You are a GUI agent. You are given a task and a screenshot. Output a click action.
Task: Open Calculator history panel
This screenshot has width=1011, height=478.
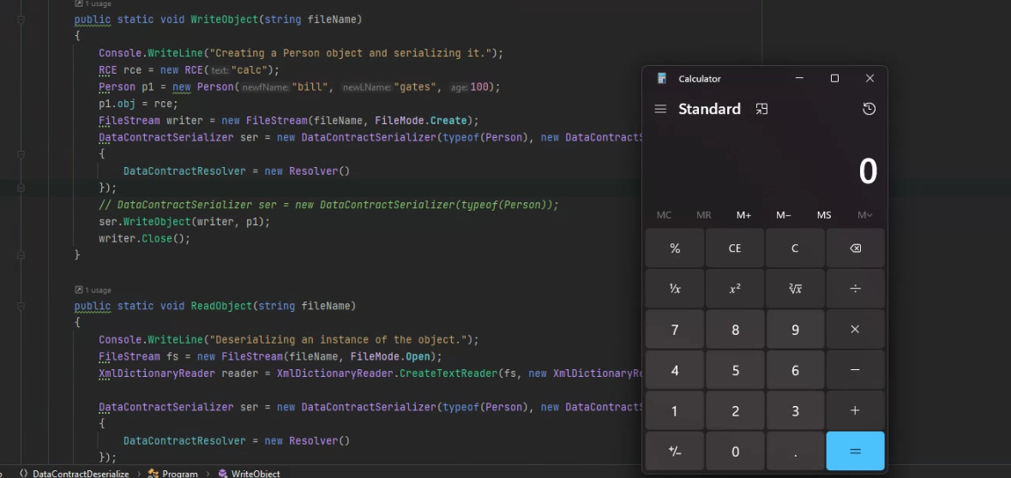tap(869, 109)
